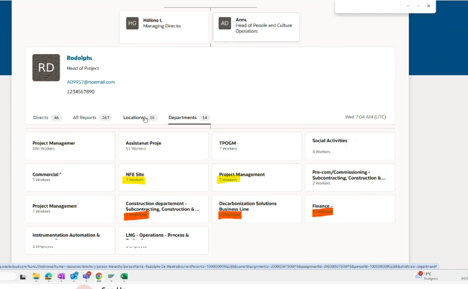Click the taskbar search field
Image resolution: width=468 pixels, height=289 pixels.
tap(7, 276)
